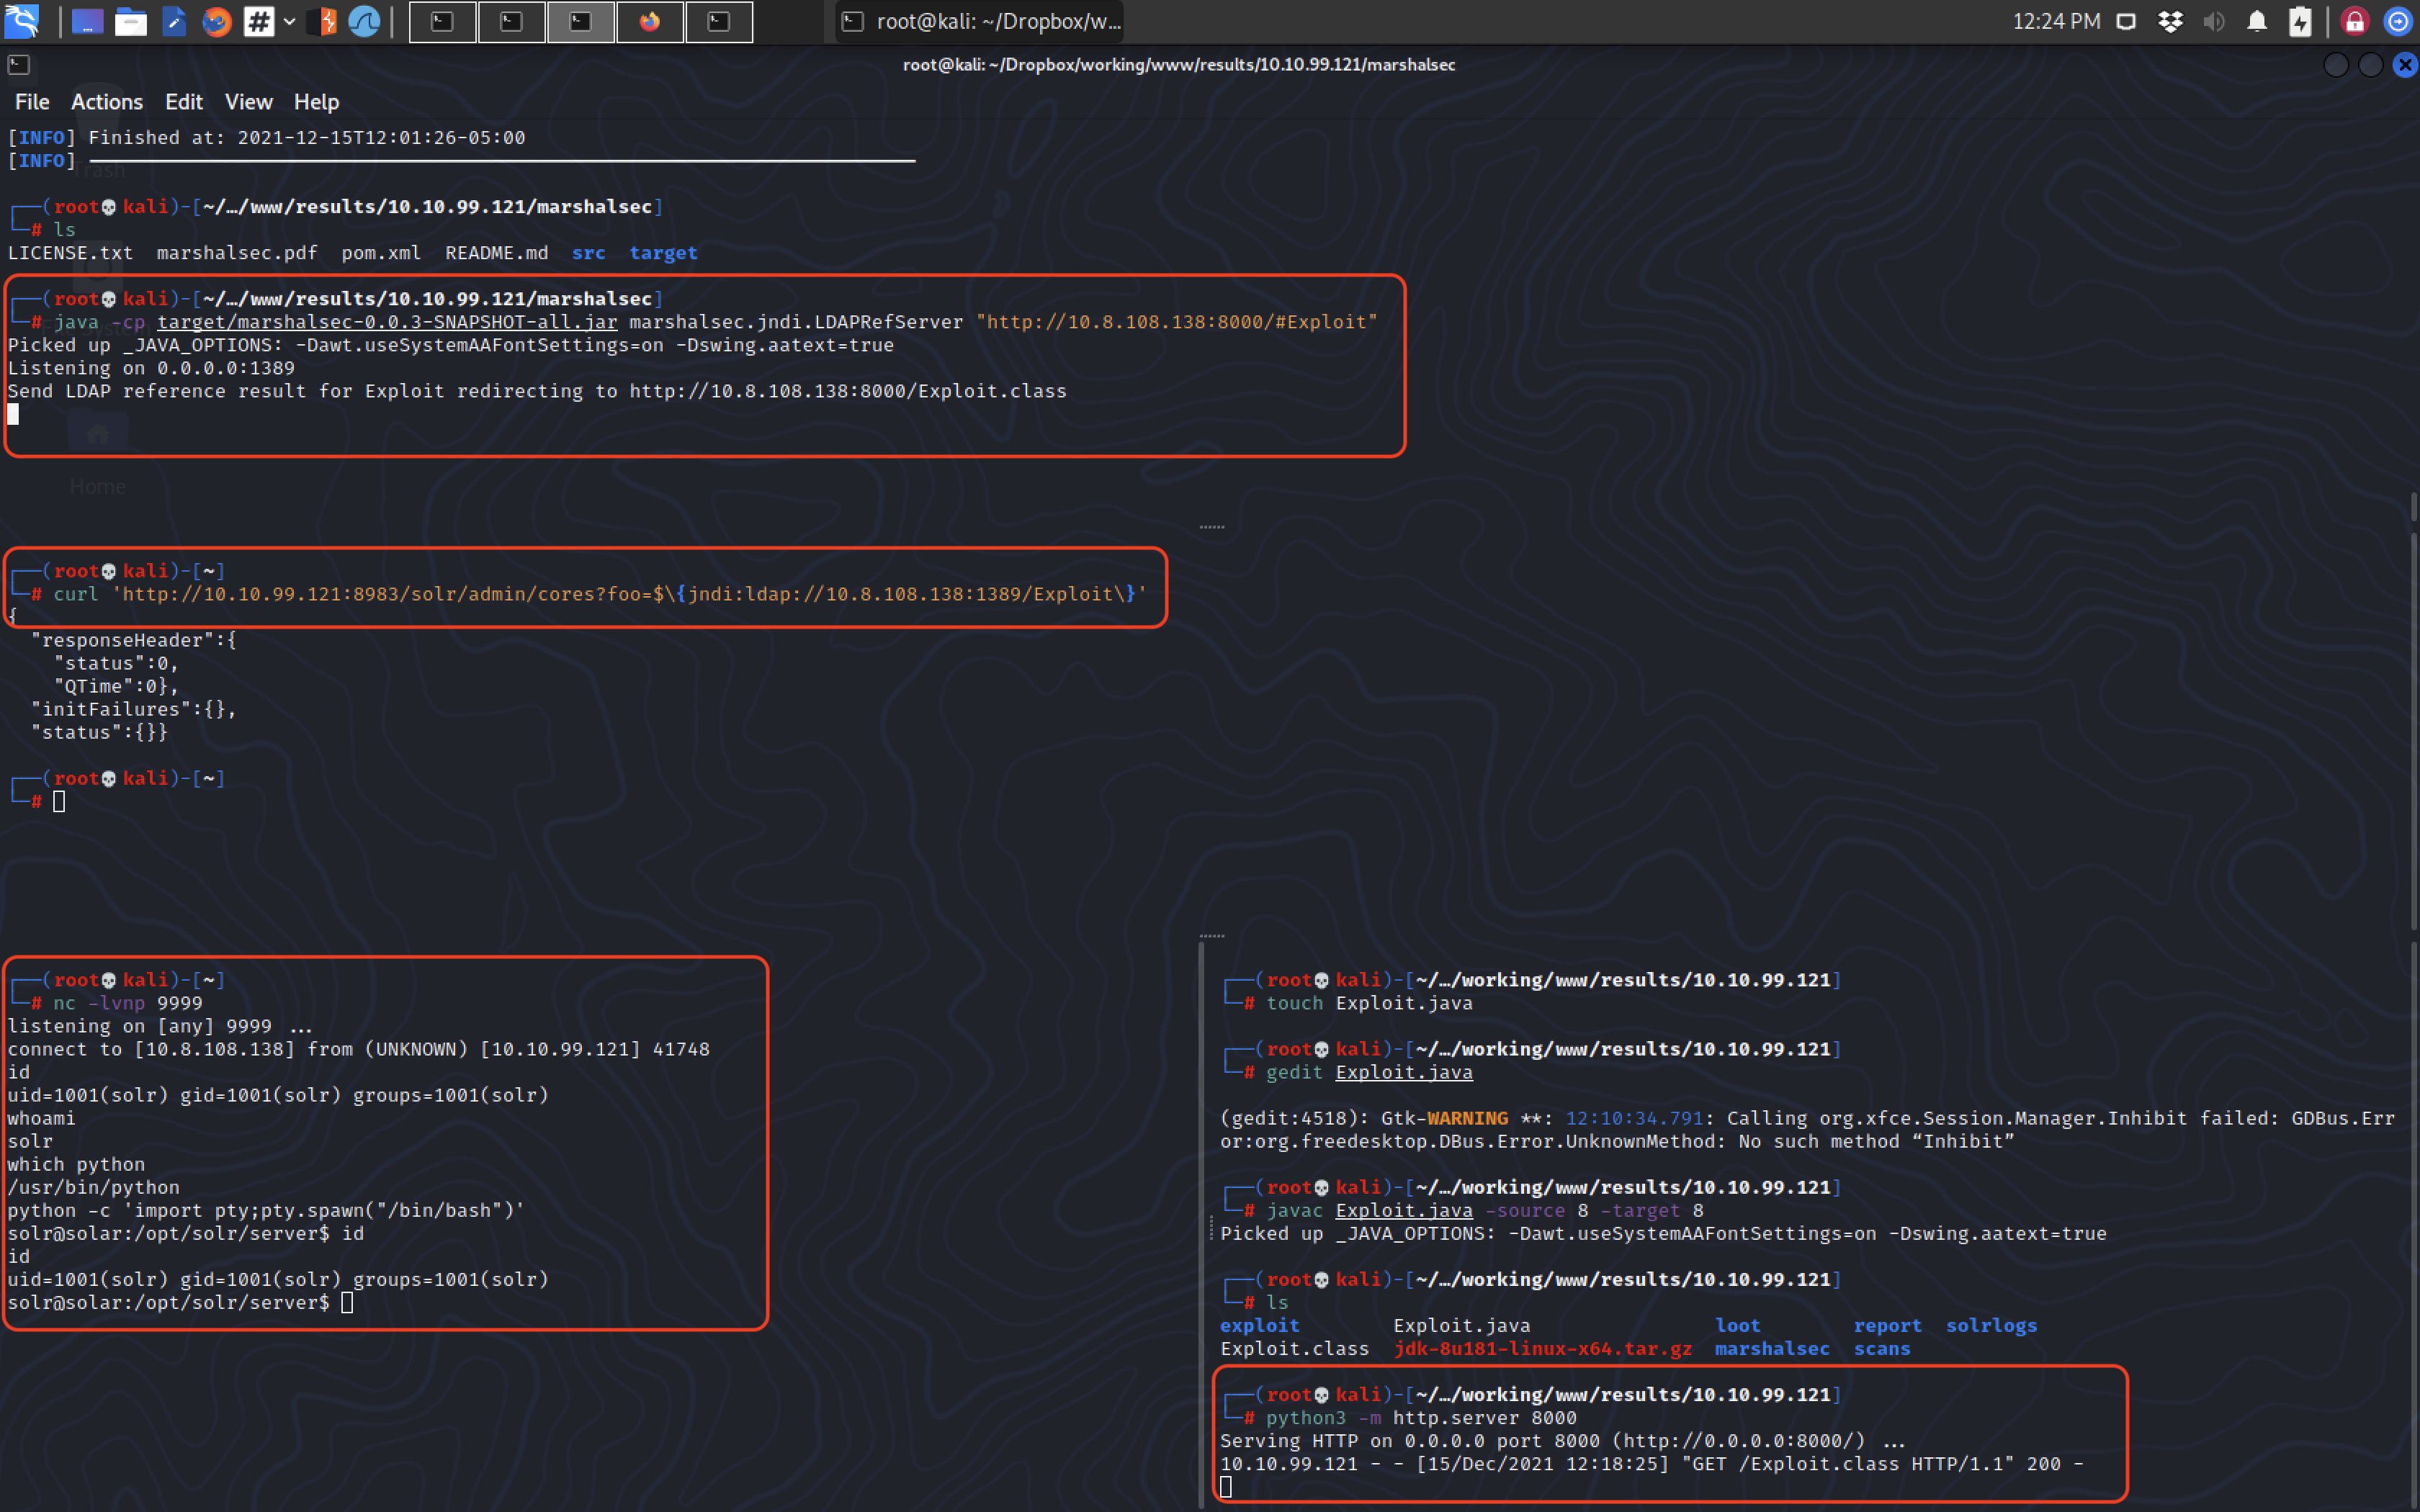This screenshot has width=2420, height=1512.
Task: Open the Edit menu
Action: click(x=184, y=102)
